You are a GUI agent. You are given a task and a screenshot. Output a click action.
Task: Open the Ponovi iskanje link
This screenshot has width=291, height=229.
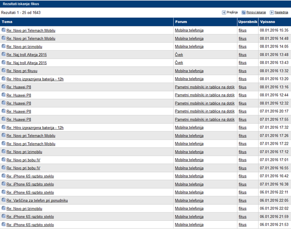(256, 12)
